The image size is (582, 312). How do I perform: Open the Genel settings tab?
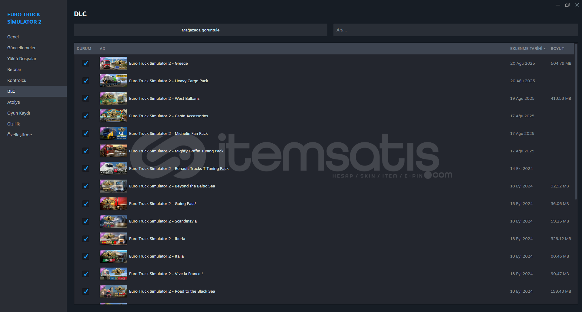pyautogui.click(x=33, y=37)
